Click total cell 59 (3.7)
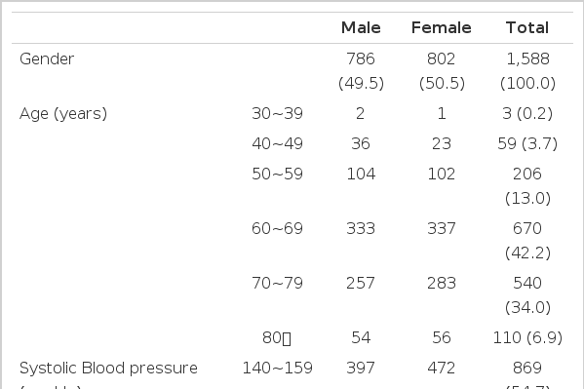This screenshot has height=389, width=584. 527,144
